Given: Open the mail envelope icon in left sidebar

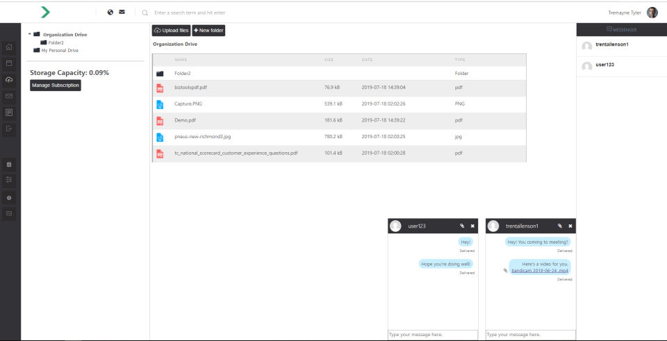Looking at the screenshot, I should coord(9,96).
